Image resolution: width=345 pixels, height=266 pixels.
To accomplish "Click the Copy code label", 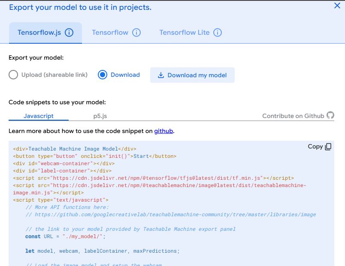I will point(315,147).
